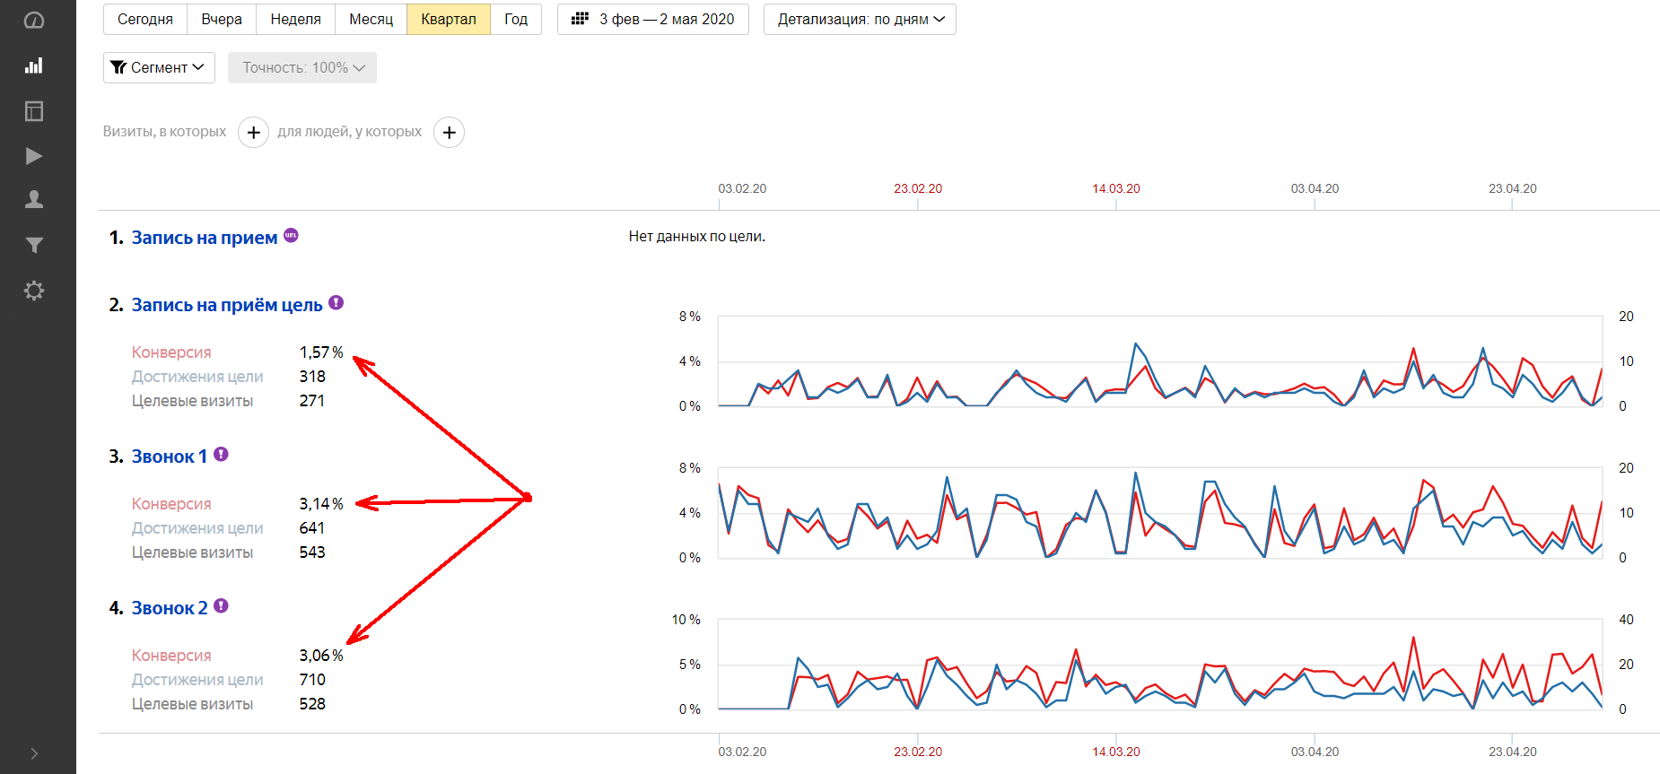The width and height of the screenshot is (1660, 774).
Task: Open the Звонок 2 goal link
Action: pos(170,608)
